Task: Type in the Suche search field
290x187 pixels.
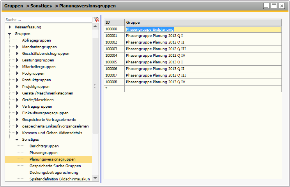Action: point(48,19)
